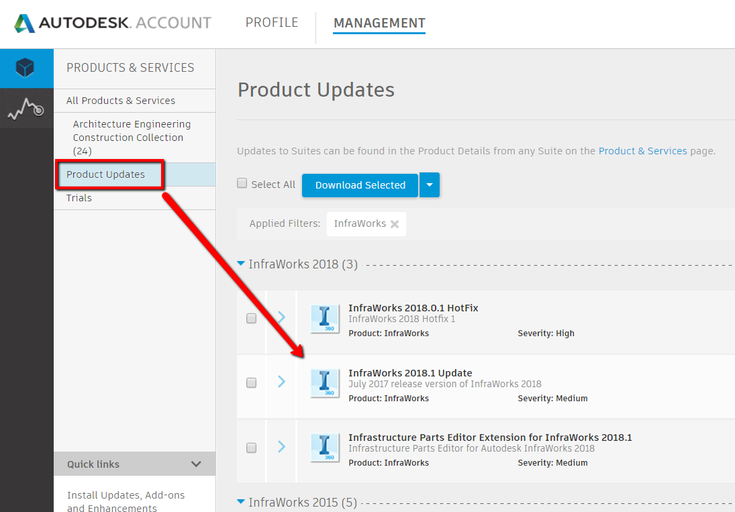Expand the InfraWorks 2018.0.1 HotFix details chevron

pyautogui.click(x=281, y=317)
